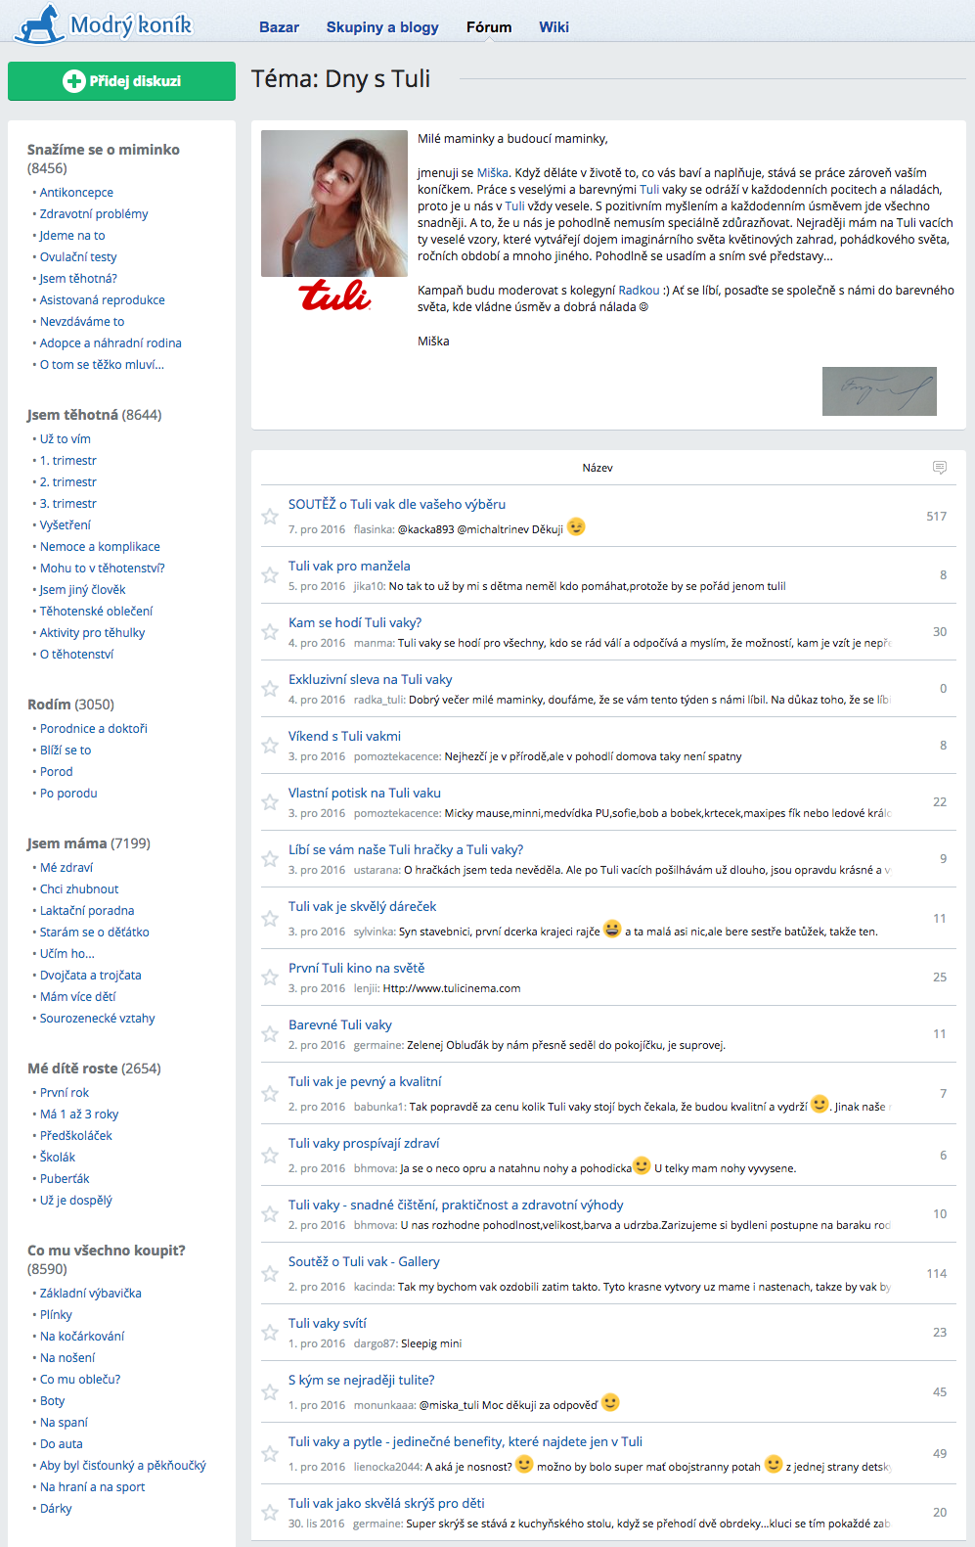Open the Základní výbavička section

point(91,1294)
